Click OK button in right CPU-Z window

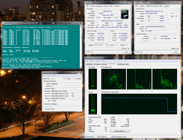[x=176, y=52]
